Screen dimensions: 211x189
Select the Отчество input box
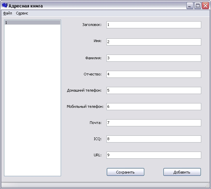pos(154,74)
